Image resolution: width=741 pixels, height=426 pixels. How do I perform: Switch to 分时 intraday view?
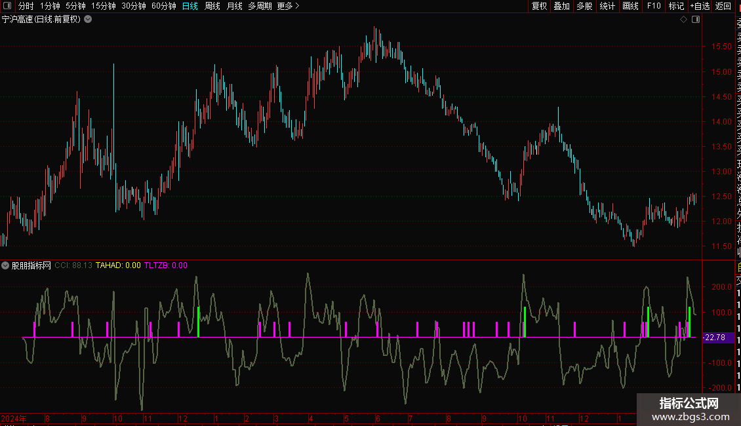(26, 7)
